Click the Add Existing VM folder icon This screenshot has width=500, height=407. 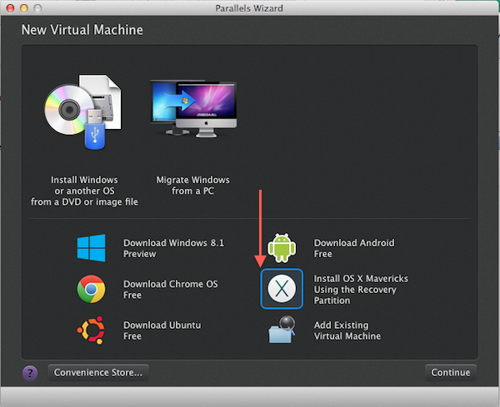coord(282,330)
